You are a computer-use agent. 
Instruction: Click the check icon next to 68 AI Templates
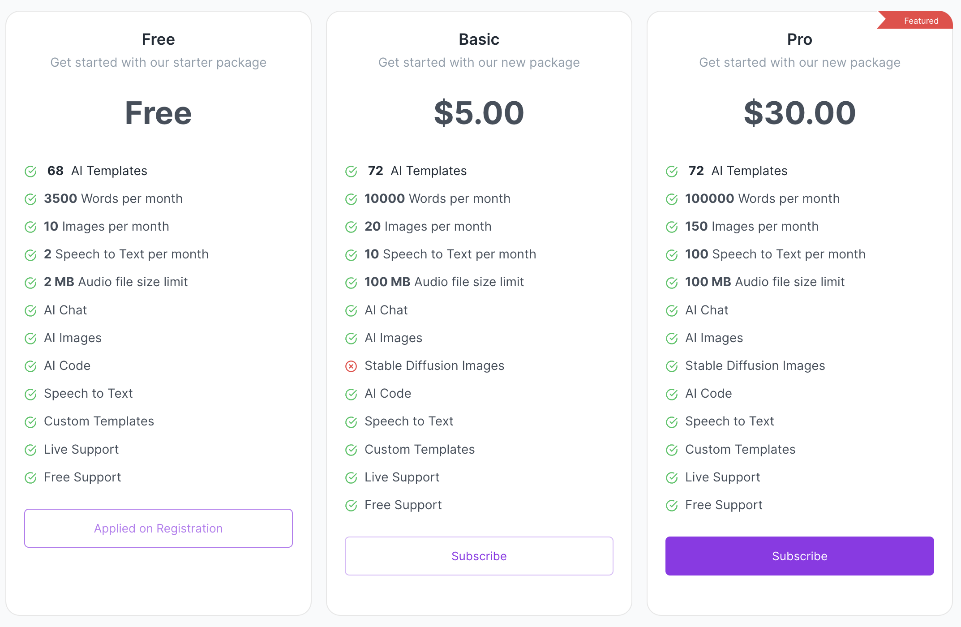30,172
